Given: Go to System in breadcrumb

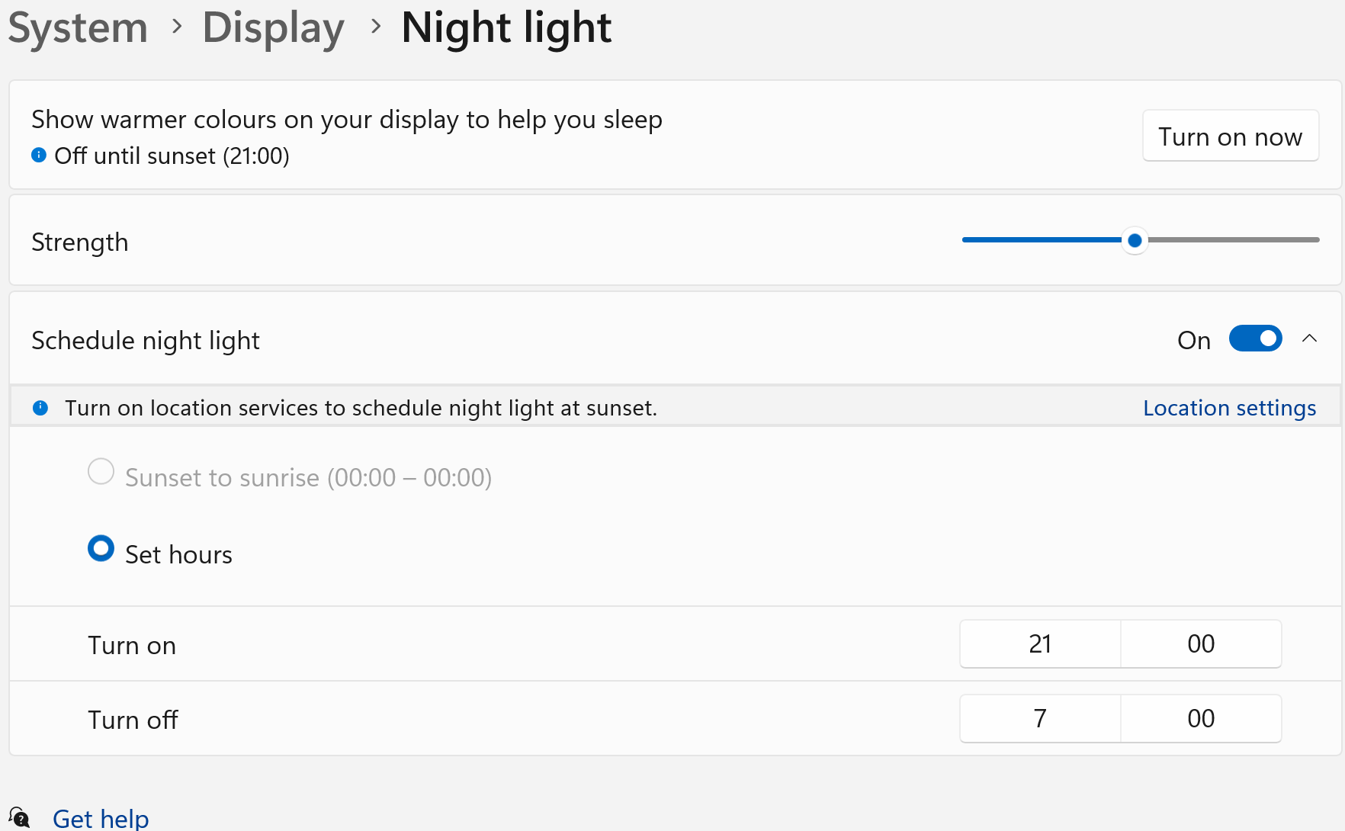Looking at the screenshot, I should click(78, 28).
